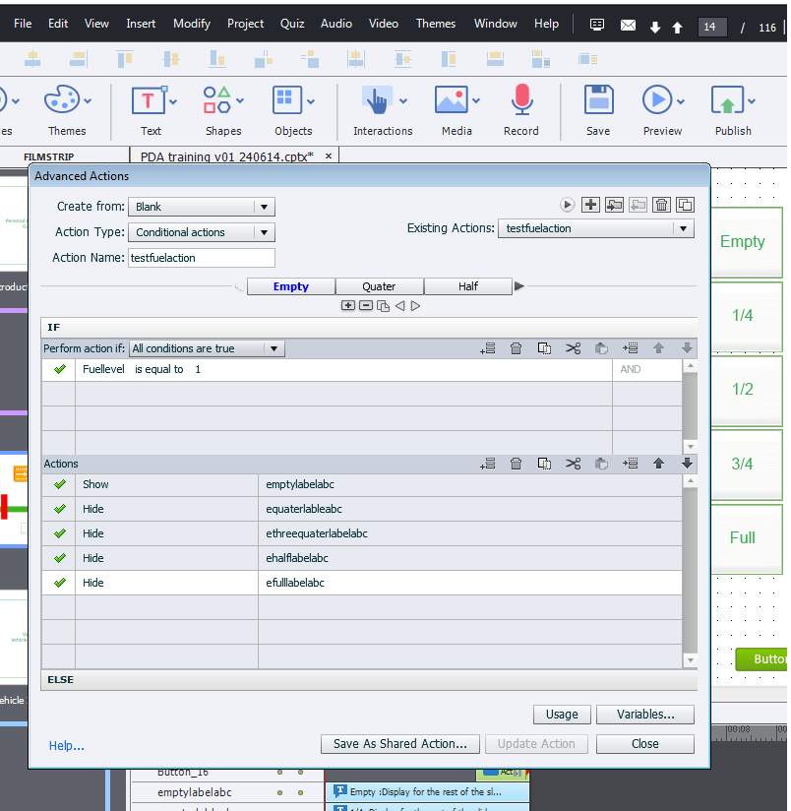The height and width of the screenshot is (811, 791).
Task: Preview the action with the play icon
Action: (567, 205)
